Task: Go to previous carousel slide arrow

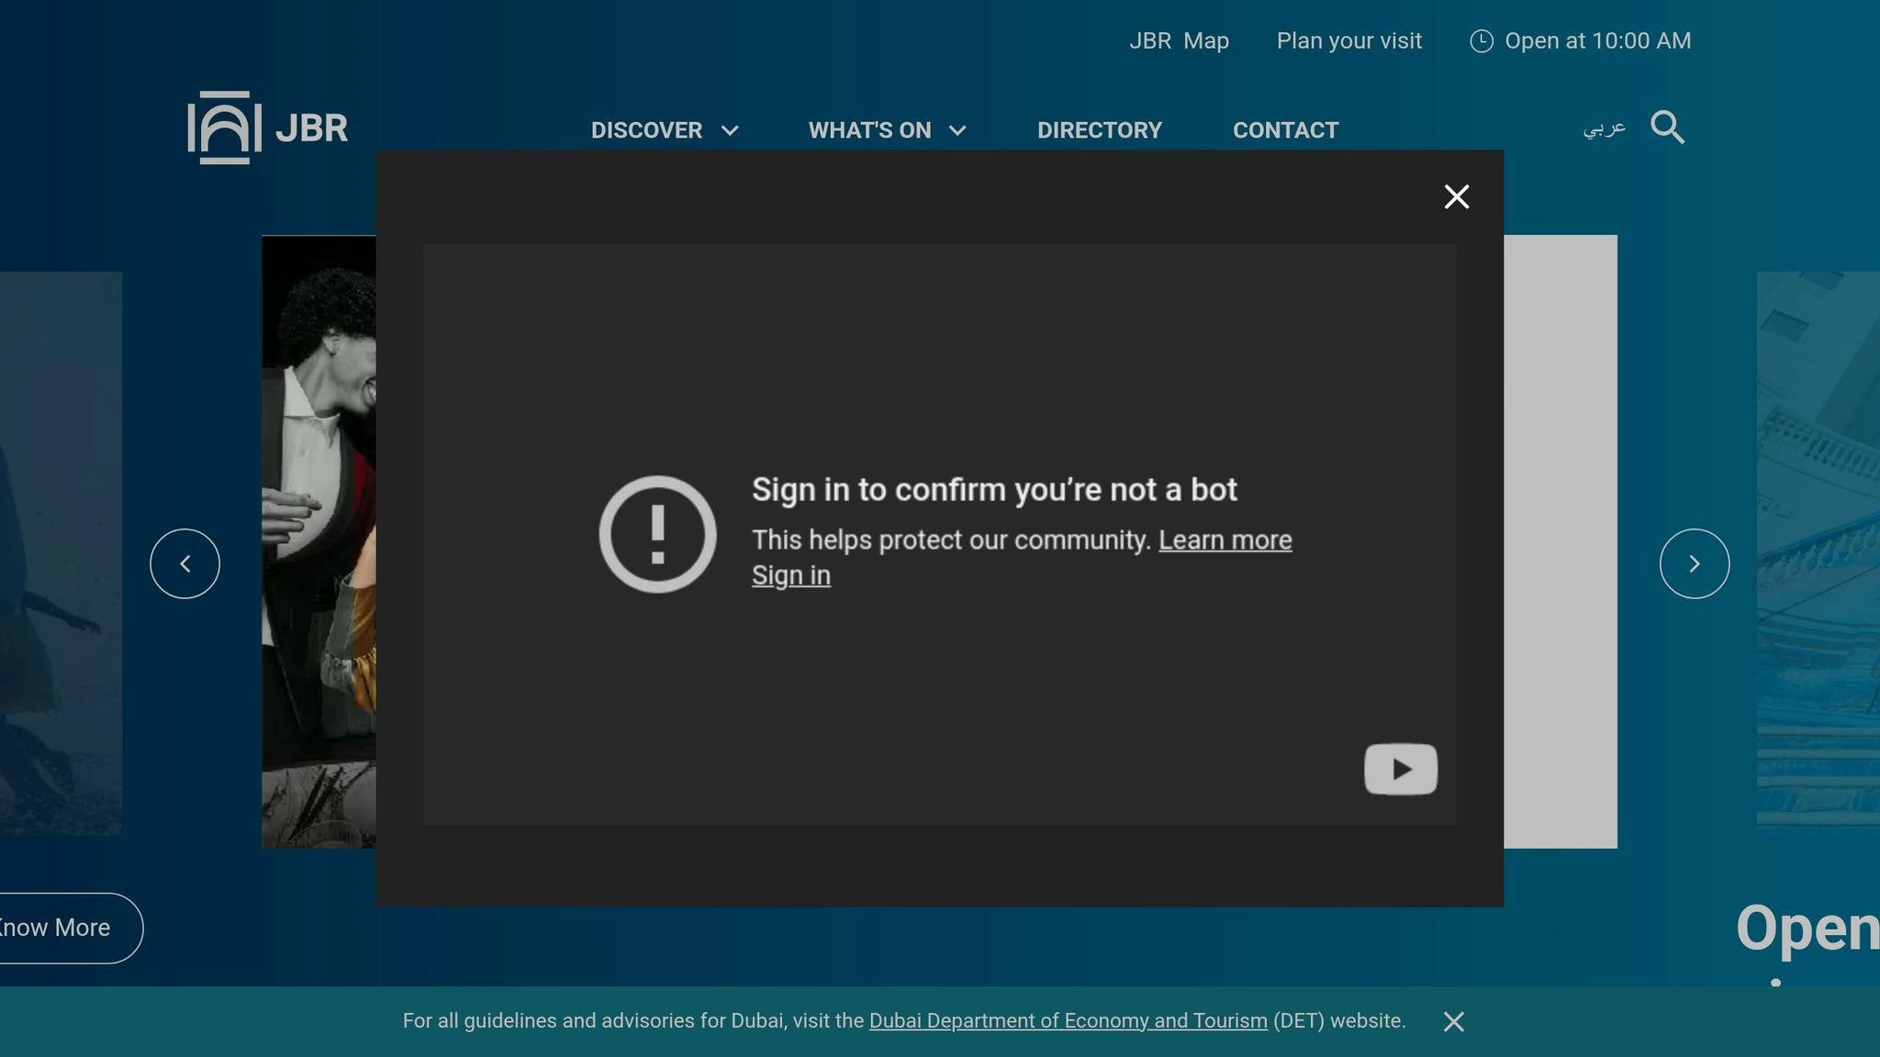Action: tap(185, 563)
